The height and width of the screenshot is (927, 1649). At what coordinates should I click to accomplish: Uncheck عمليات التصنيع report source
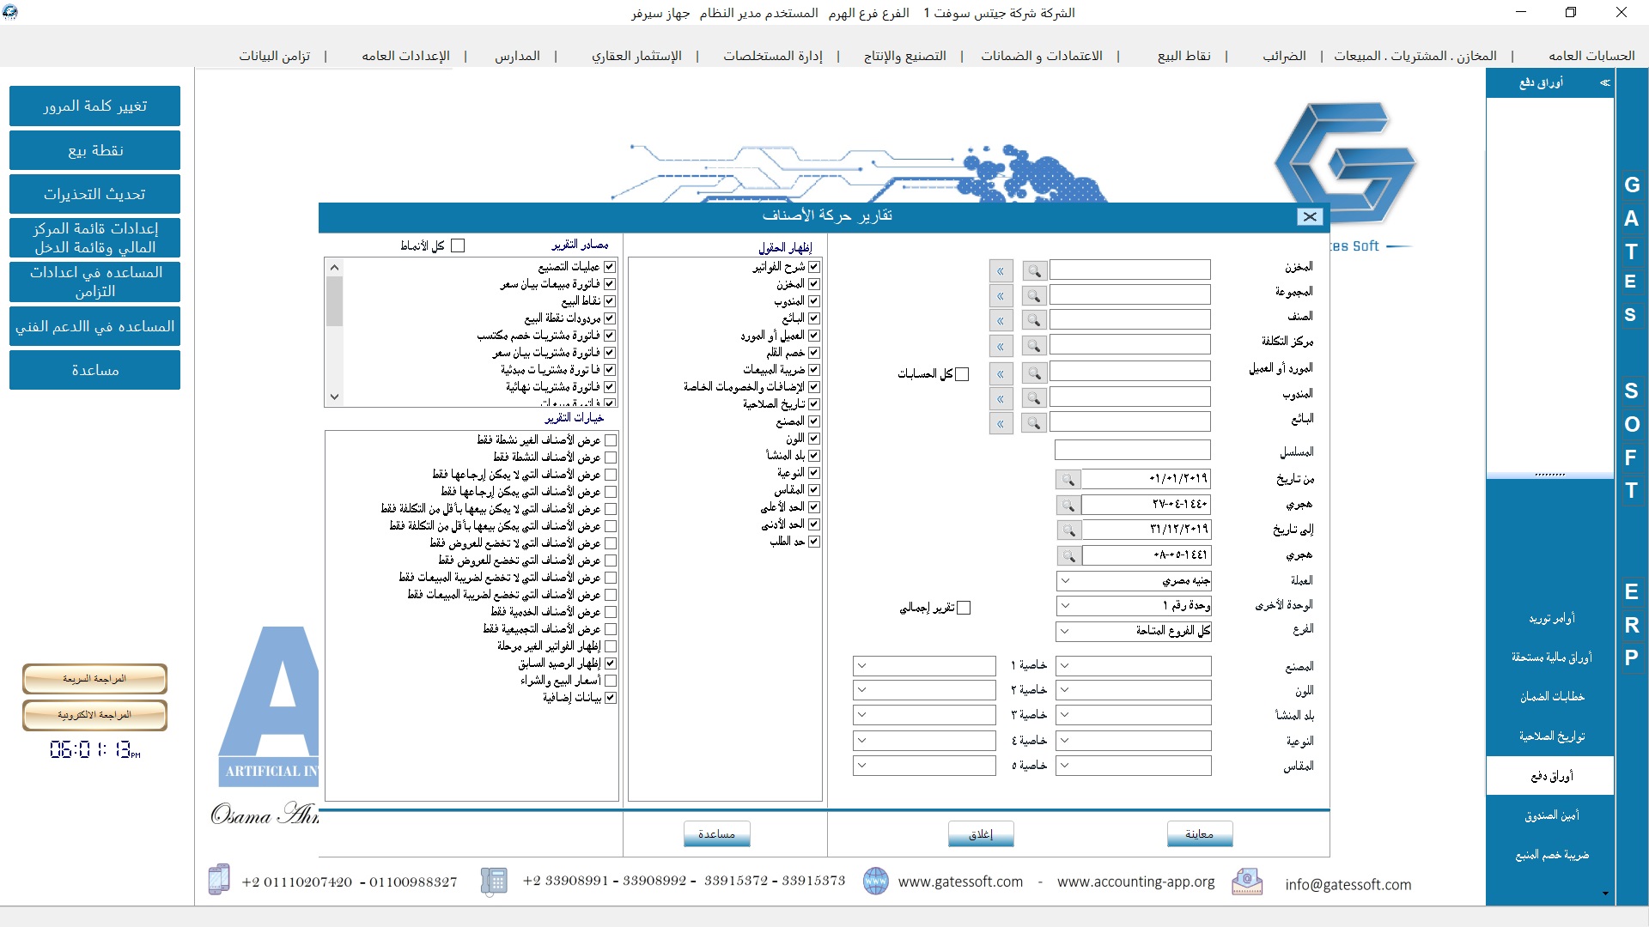coord(610,267)
